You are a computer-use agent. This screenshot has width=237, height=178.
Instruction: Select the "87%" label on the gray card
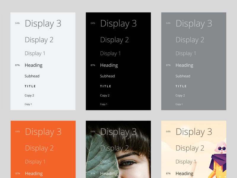point(168,65)
